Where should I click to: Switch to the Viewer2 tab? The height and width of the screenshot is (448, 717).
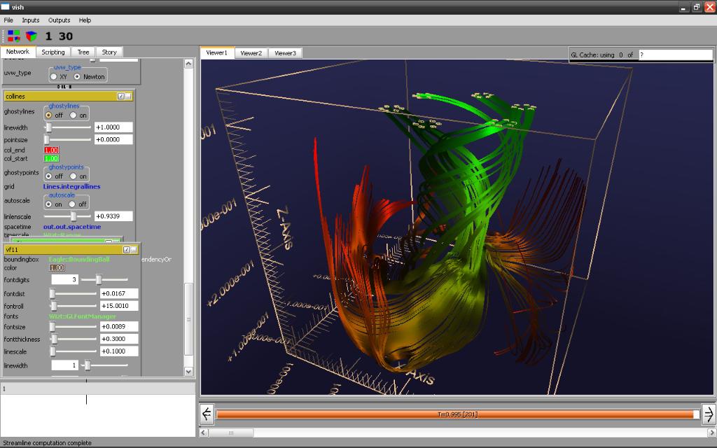[x=251, y=52]
